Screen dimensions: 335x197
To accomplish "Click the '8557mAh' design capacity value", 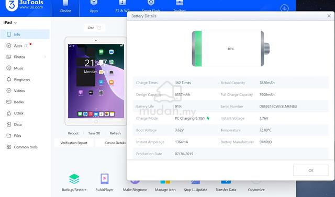I will pyautogui.click(x=182, y=95).
